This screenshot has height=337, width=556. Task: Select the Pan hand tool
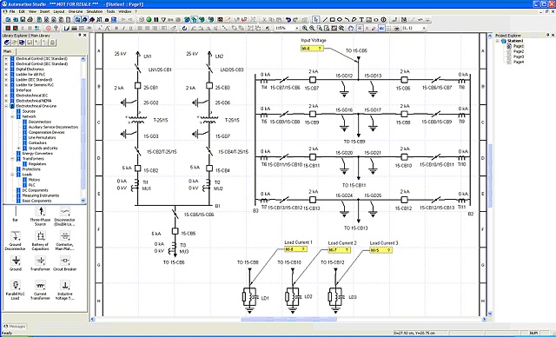click(x=351, y=28)
